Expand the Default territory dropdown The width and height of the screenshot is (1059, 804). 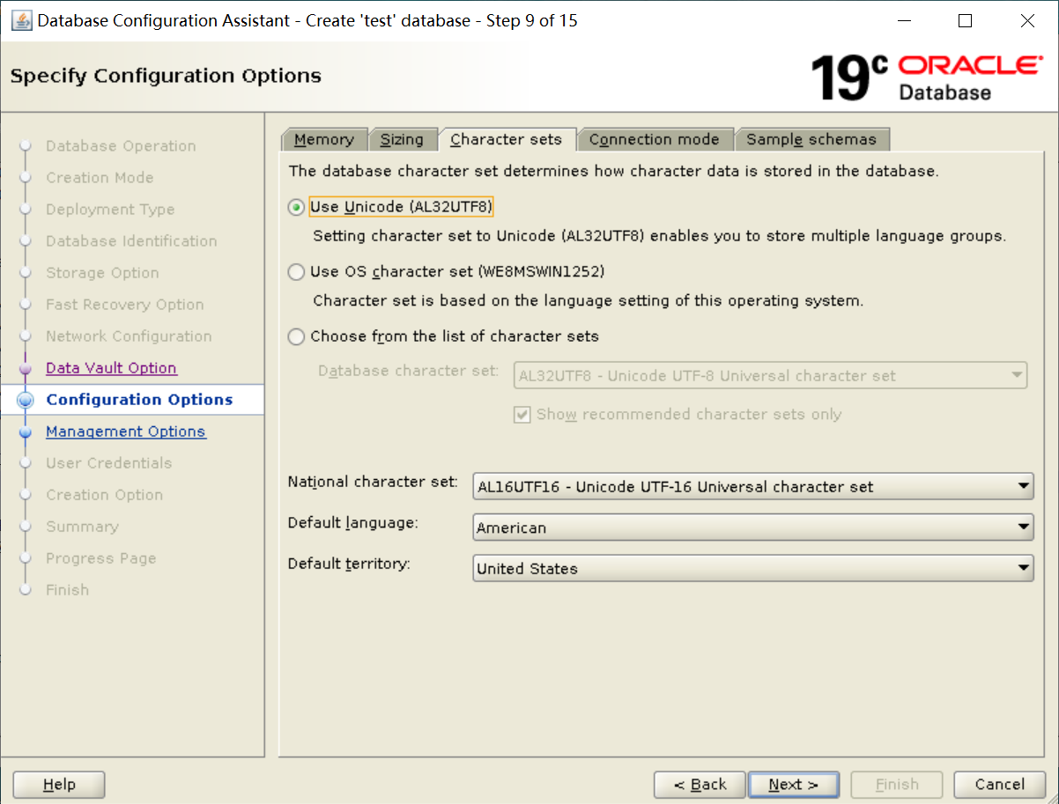[753, 569]
